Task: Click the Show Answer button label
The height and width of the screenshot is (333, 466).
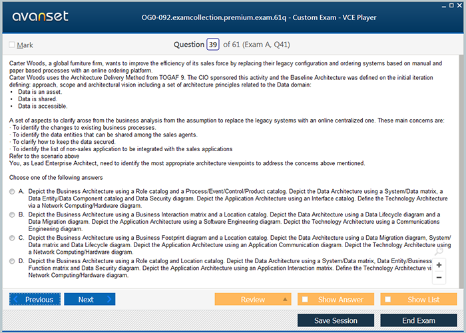Action: point(341,300)
